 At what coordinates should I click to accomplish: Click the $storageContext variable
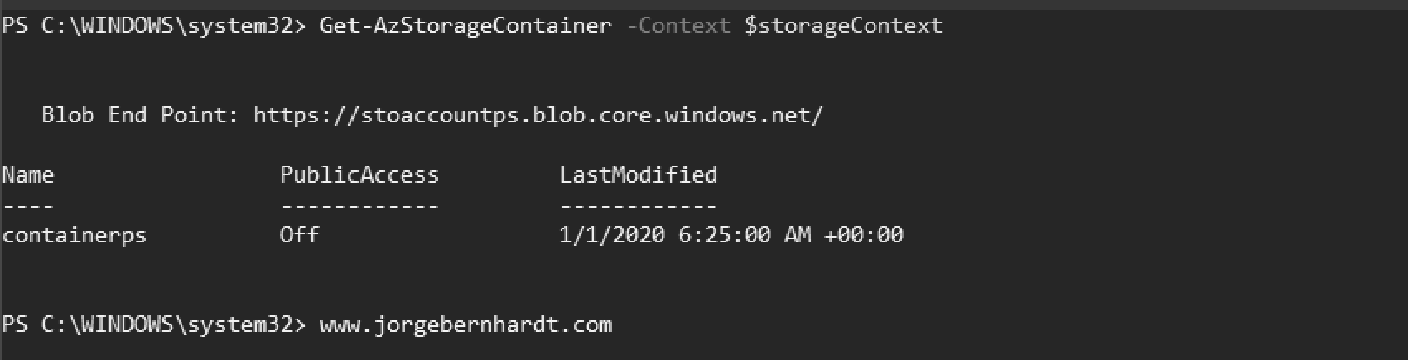pyautogui.click(x=843, y=26)
